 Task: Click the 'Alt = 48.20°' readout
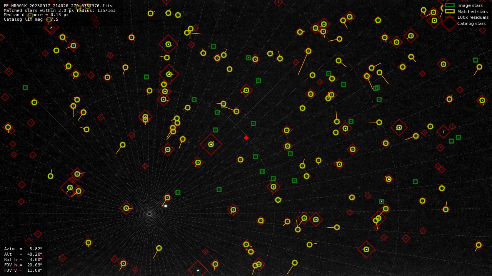[23, 254]
